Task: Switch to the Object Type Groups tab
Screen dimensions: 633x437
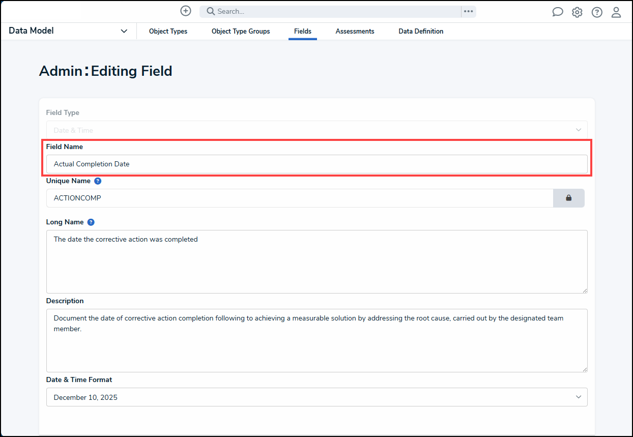Action: coord(241,32)
